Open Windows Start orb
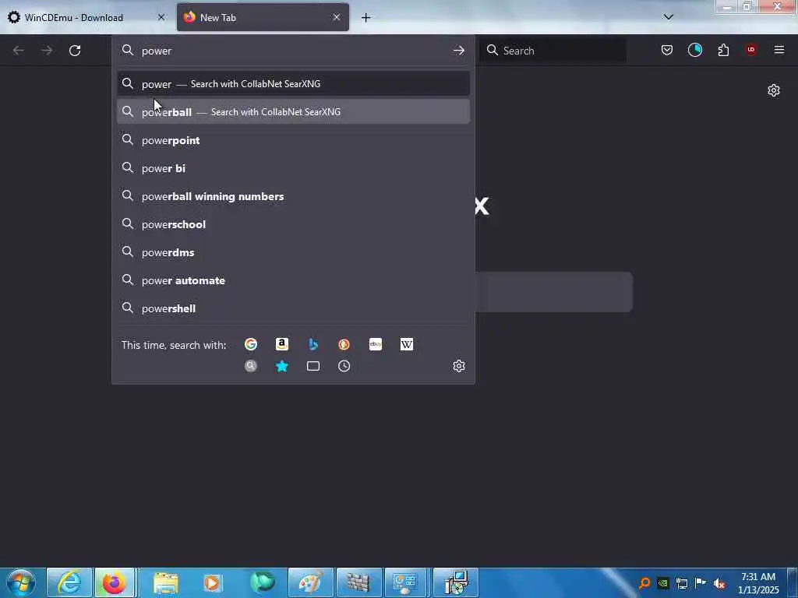The image size is (798, 598). [20, 582]
